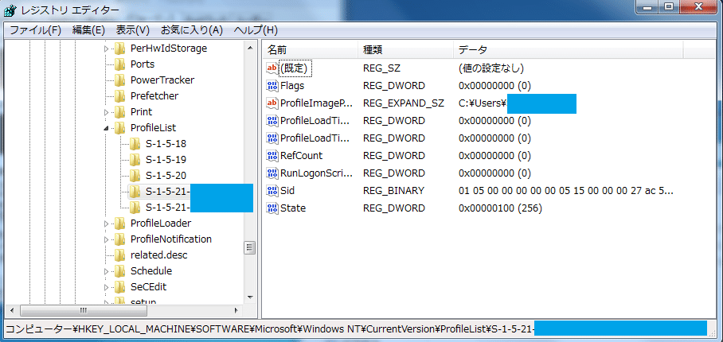723x342 pixels.
Task: Expand the ProfileLoader key arrow
Action: pos(107,223)
